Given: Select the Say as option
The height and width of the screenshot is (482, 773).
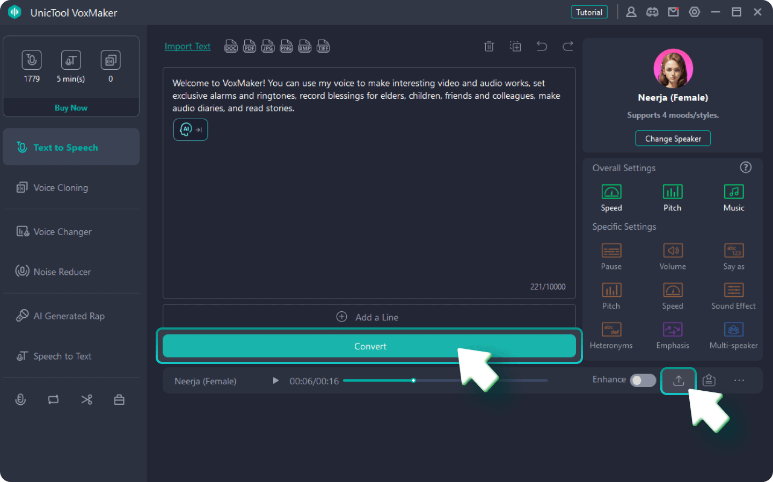Looking at the screenshot, I should 734,257.
